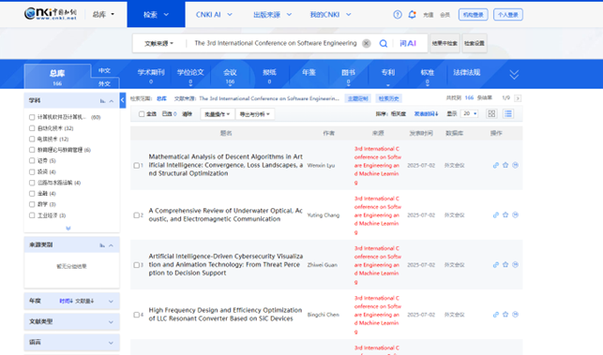The image size is (603, 355).
Task: Go to next results page arrow
Action: 518,98
